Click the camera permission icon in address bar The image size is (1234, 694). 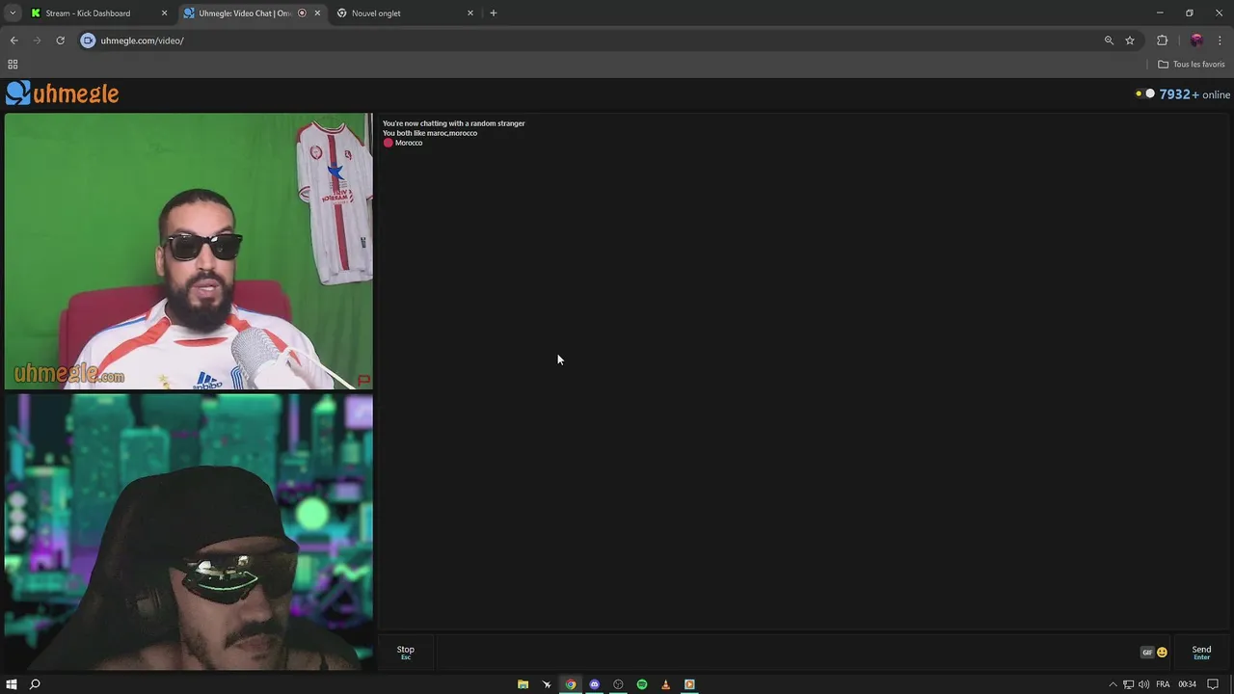[88, 40]
